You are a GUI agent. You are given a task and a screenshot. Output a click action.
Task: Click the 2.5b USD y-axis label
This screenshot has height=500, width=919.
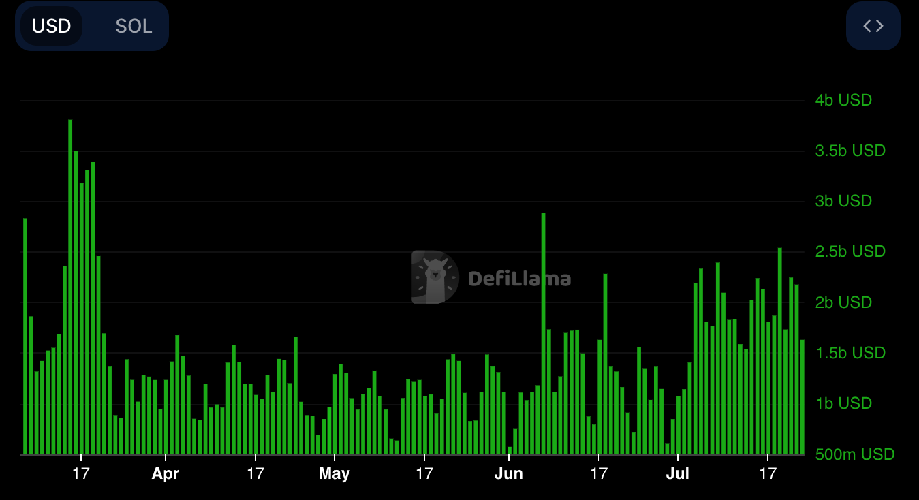(850, 252)
